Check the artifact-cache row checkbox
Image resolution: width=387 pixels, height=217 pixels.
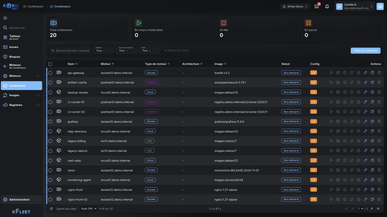[x=50, y=83]
